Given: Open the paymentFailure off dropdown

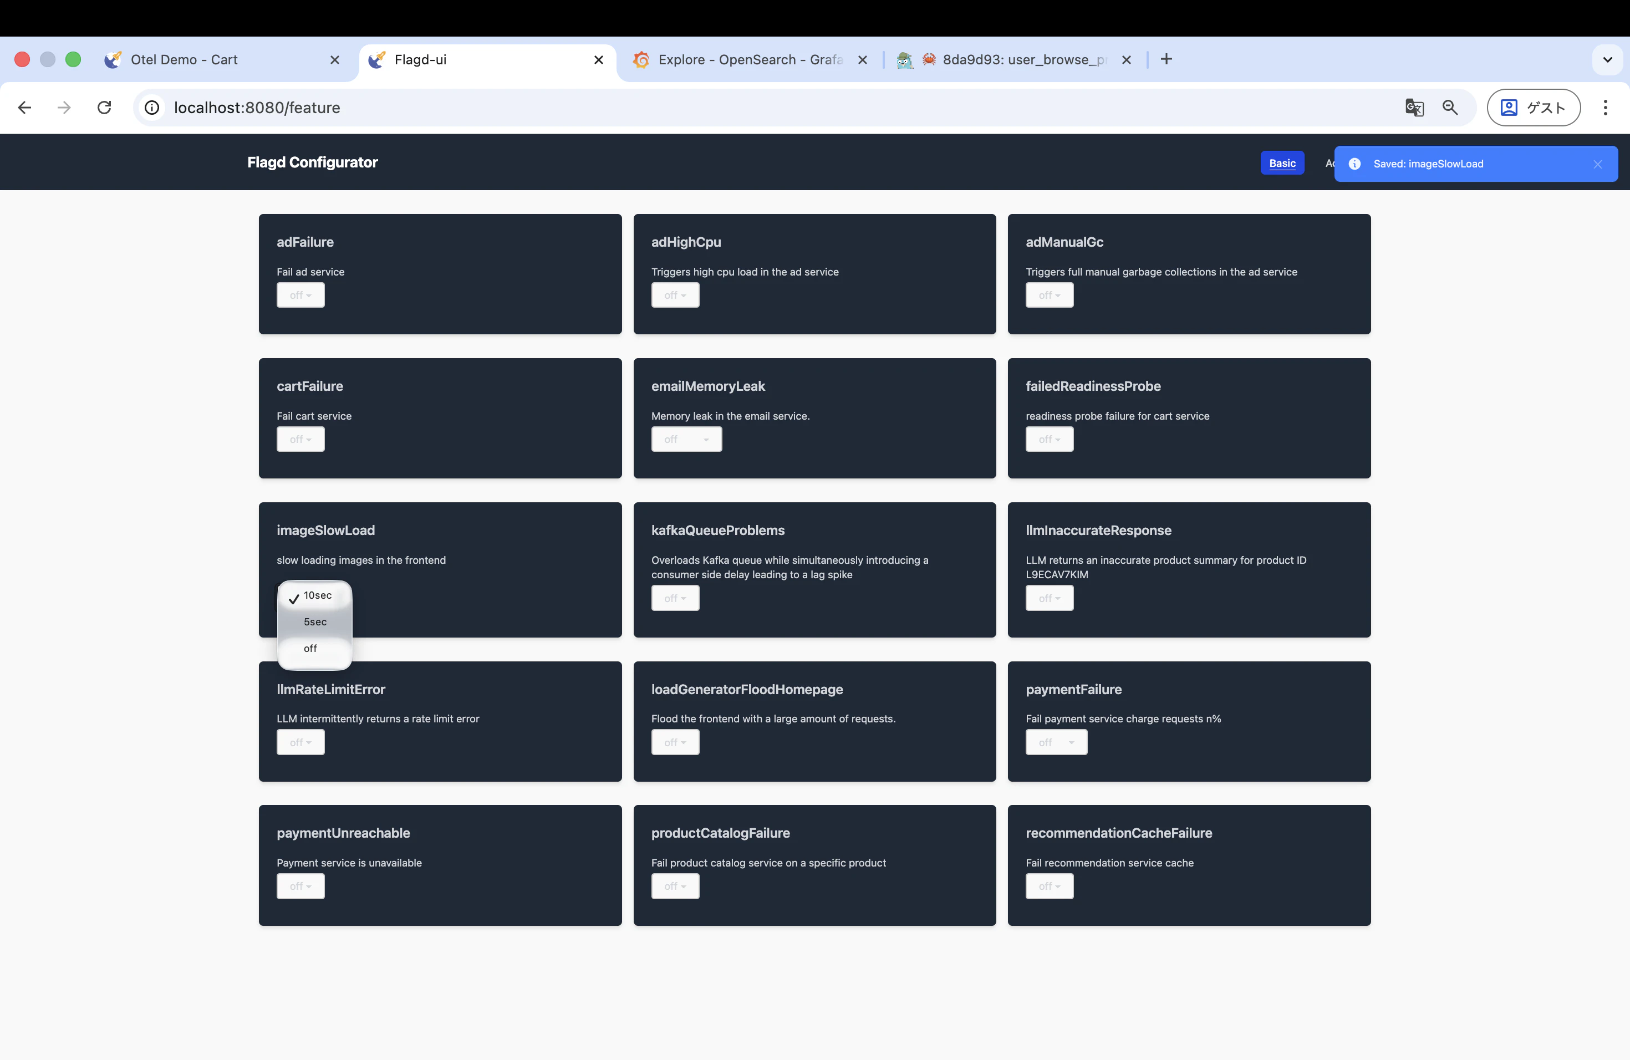Looking at the screenshot, I should click(x=1056, y=742).
